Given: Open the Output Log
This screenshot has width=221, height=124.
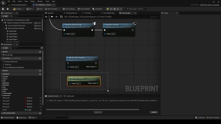Looking at the screenshot, I should point(21,117).
